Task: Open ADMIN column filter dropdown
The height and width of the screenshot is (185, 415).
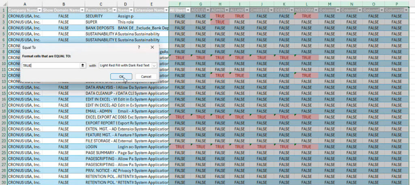Action: tap(227, 10)
